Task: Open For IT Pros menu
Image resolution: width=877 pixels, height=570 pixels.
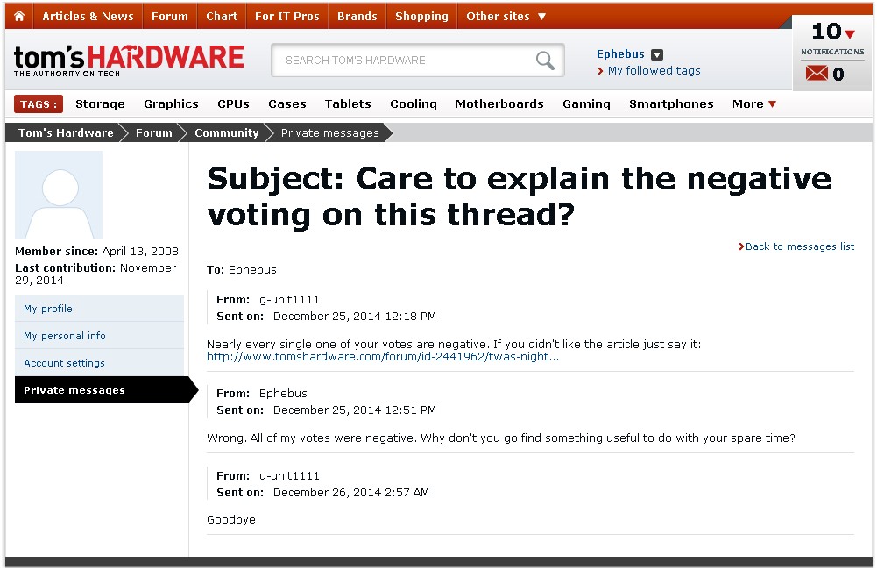Action: (x=286, y=17)
